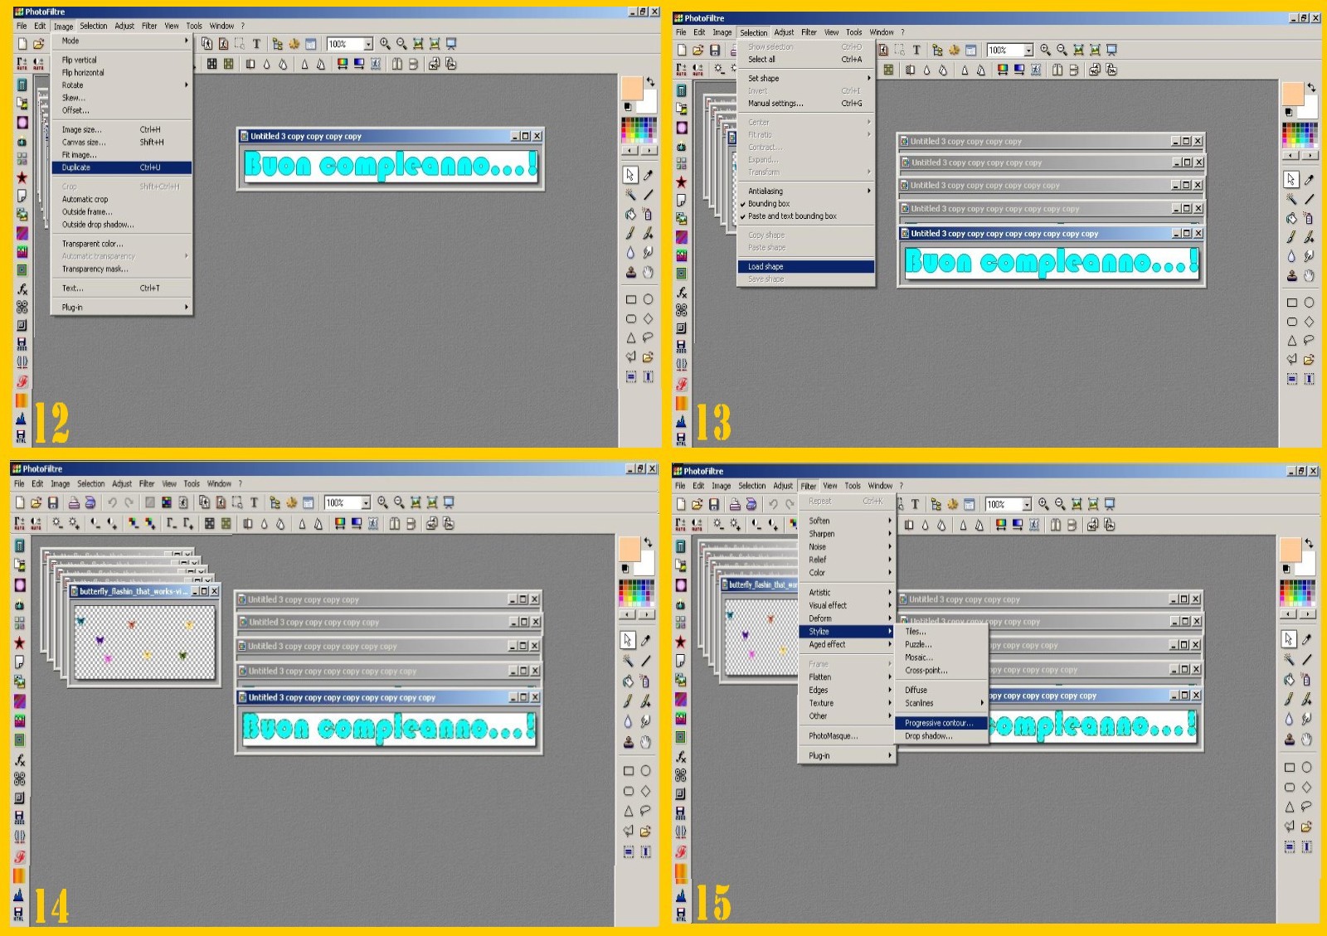Toggle the Paste and text bounding box option
Viewport: 1327px width, 936px height.
(792, 216)
